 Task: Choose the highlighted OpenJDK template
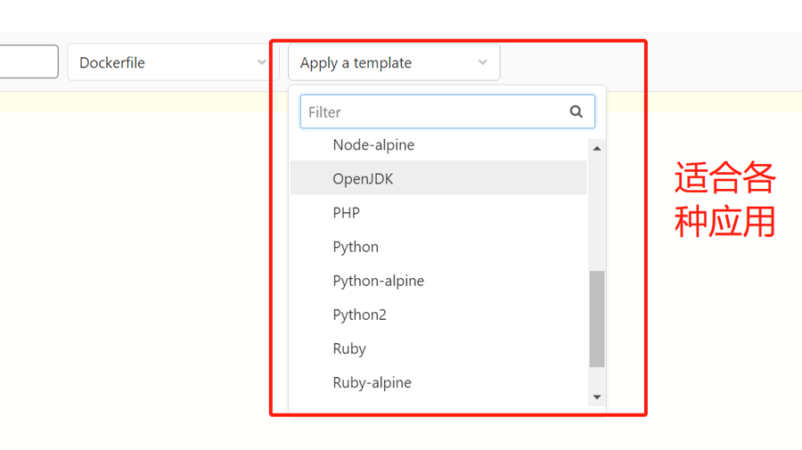pos(363,178)
